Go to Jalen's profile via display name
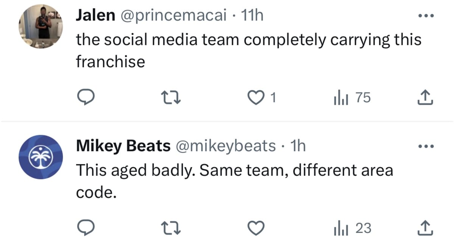This screenshot has width=454, height=250. (x=95, y=16)
